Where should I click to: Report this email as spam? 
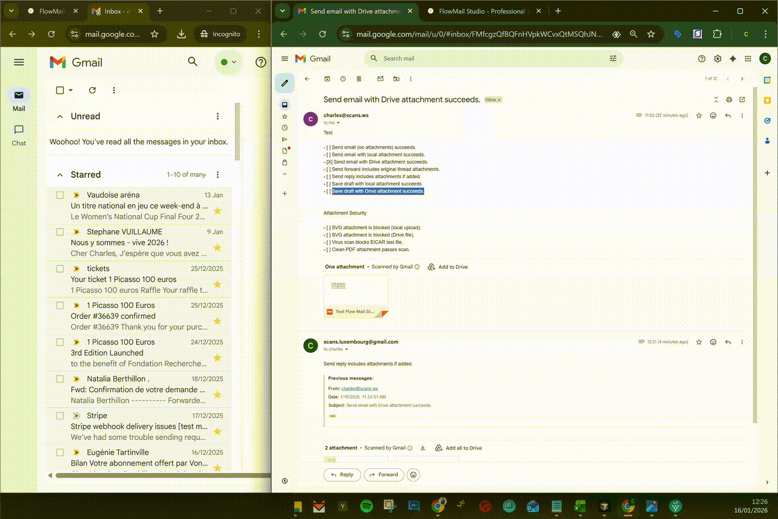pyautogui.click(x=343, y=79)
